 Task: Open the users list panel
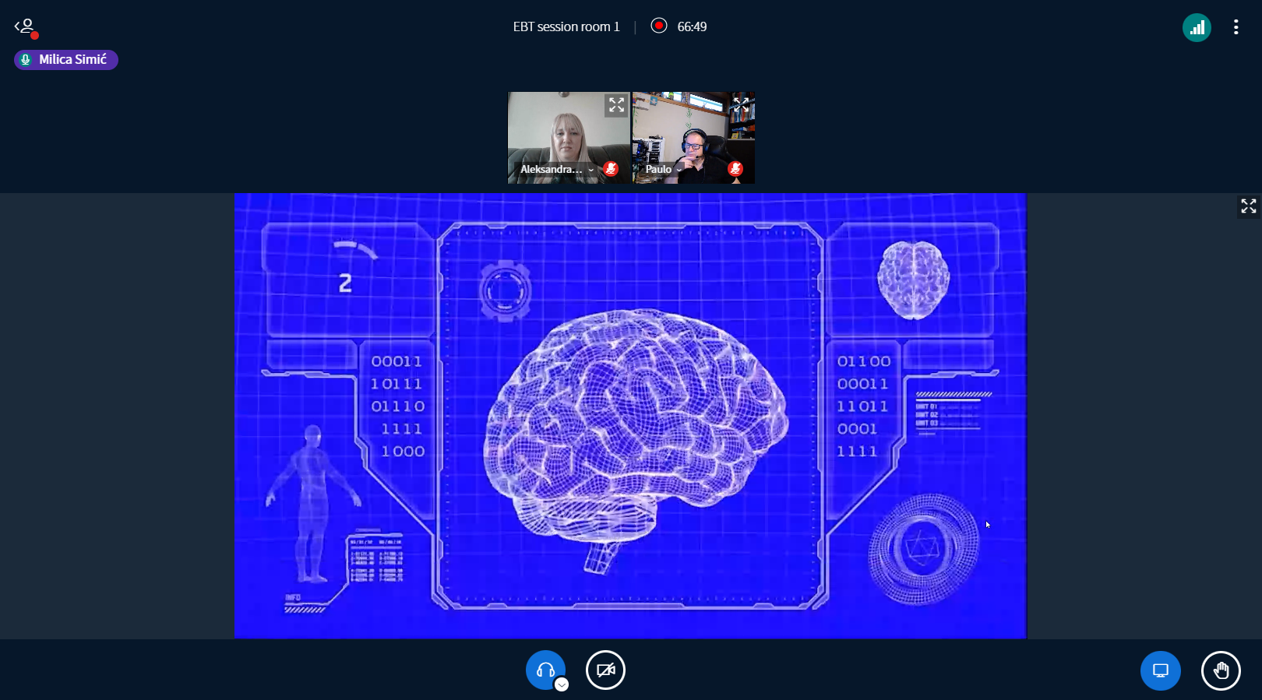(26, 27)
